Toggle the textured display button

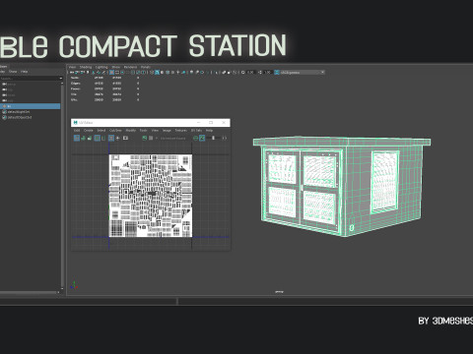coord(172,72)
